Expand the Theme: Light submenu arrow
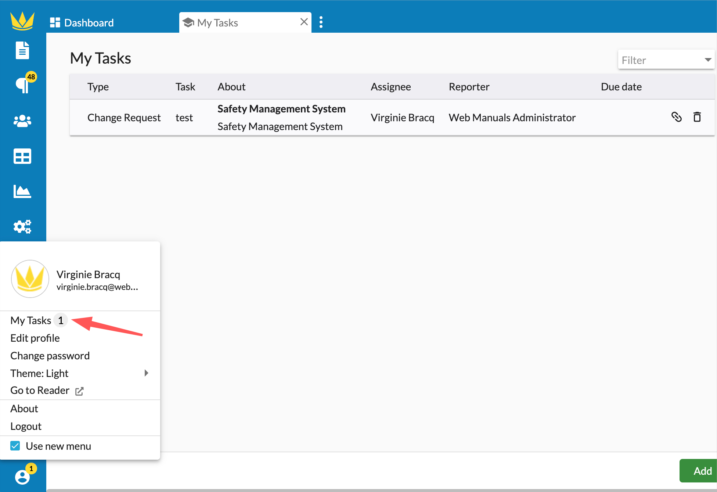Screen dimensions: 717x492 point(146,373)
